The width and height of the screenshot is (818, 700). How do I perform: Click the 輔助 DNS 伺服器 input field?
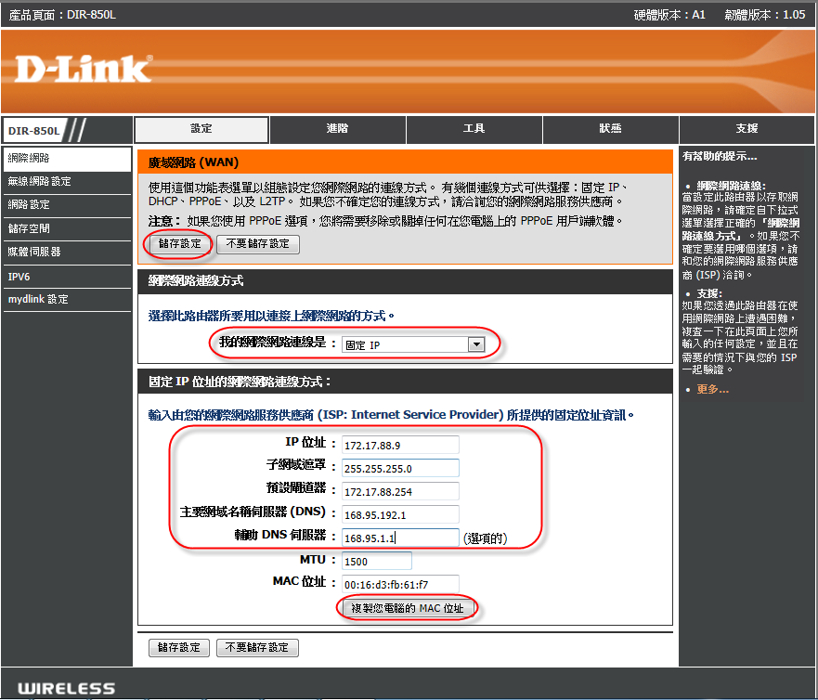click(400, 538)
